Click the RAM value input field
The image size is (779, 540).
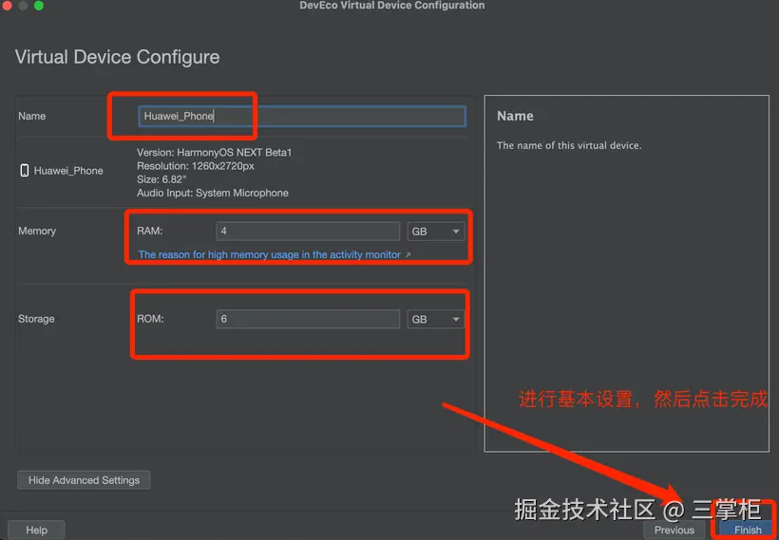coord(308,232)
